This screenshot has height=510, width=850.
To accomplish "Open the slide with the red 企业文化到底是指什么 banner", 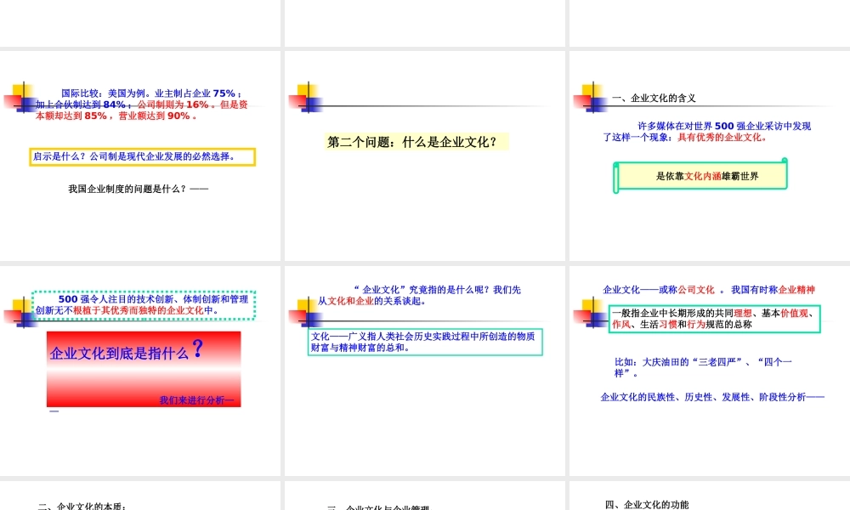I will (x=140, y=371).
